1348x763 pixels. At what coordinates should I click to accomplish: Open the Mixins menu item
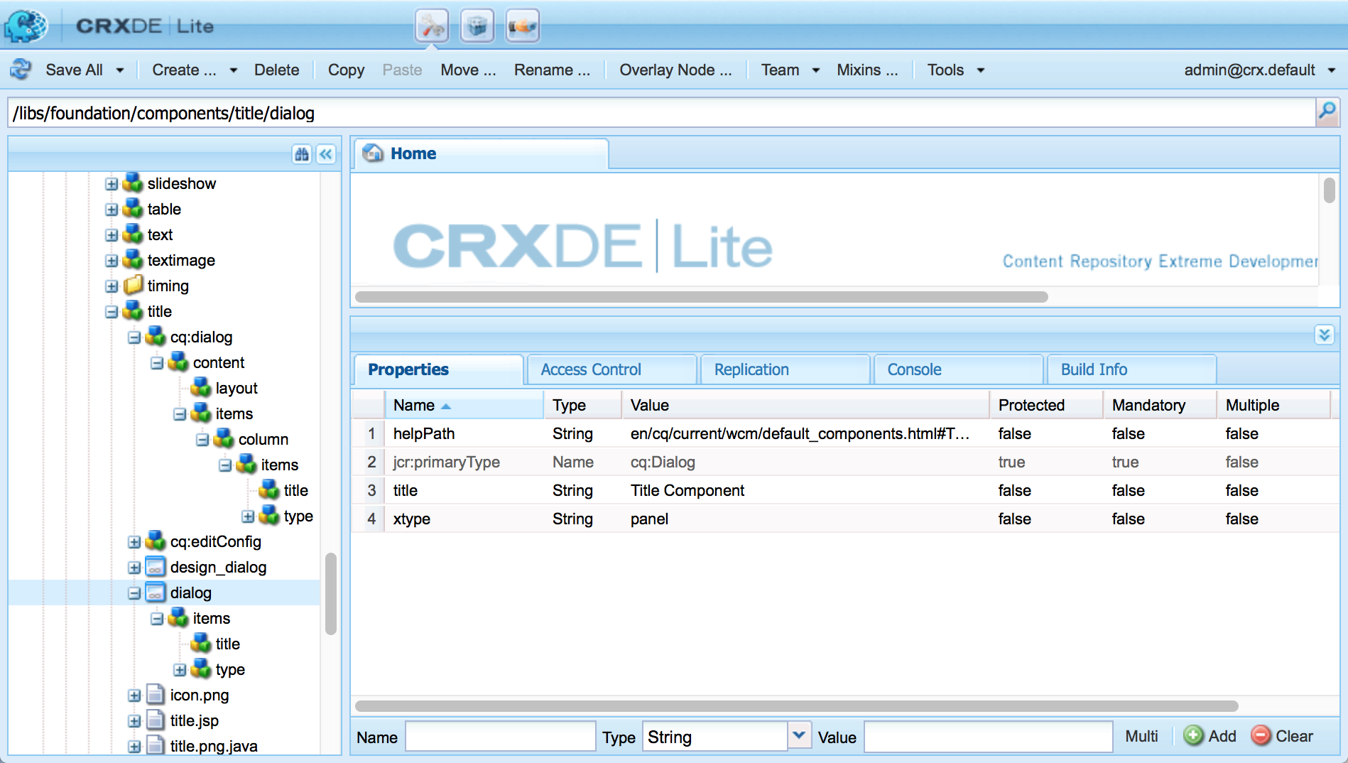(867, 70)
